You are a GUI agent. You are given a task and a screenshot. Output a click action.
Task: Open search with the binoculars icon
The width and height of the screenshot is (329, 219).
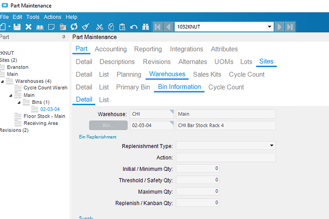(x=145, y=27)
